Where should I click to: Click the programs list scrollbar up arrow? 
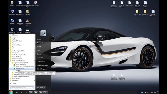pyautogui.click(x=34, y=35)
